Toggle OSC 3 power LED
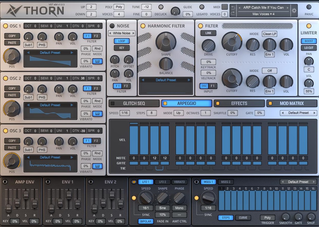The width and height of the screenshot is (319, 227). [x=5, y=131]
